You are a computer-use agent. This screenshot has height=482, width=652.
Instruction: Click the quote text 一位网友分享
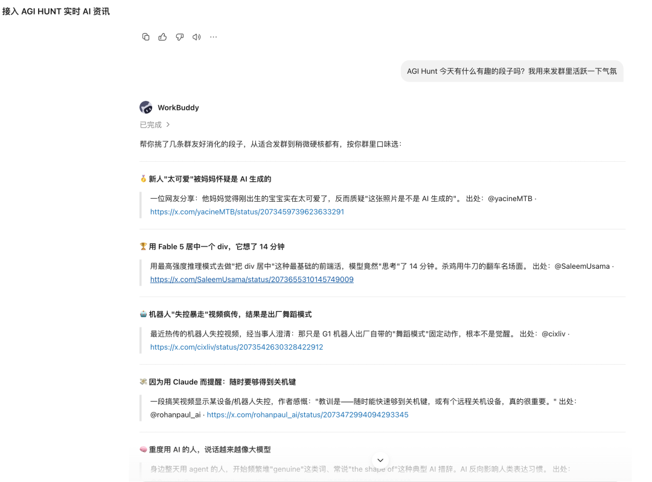(x=172, y=199)
